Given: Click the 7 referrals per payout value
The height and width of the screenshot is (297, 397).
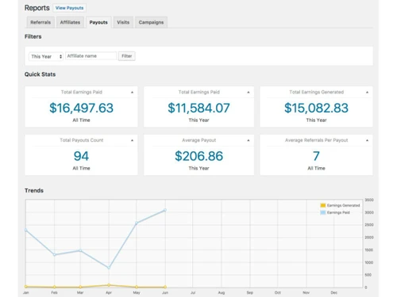Looking at the screenshot, I should 316,156.
